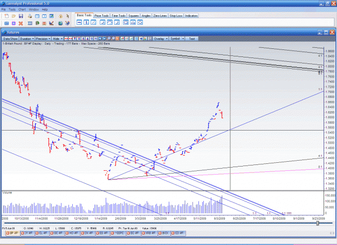Image resolution: width=337 pixels, height=245 pixels.
Task: Click the red X icon in lower toolbar
Action: (21, 23)
